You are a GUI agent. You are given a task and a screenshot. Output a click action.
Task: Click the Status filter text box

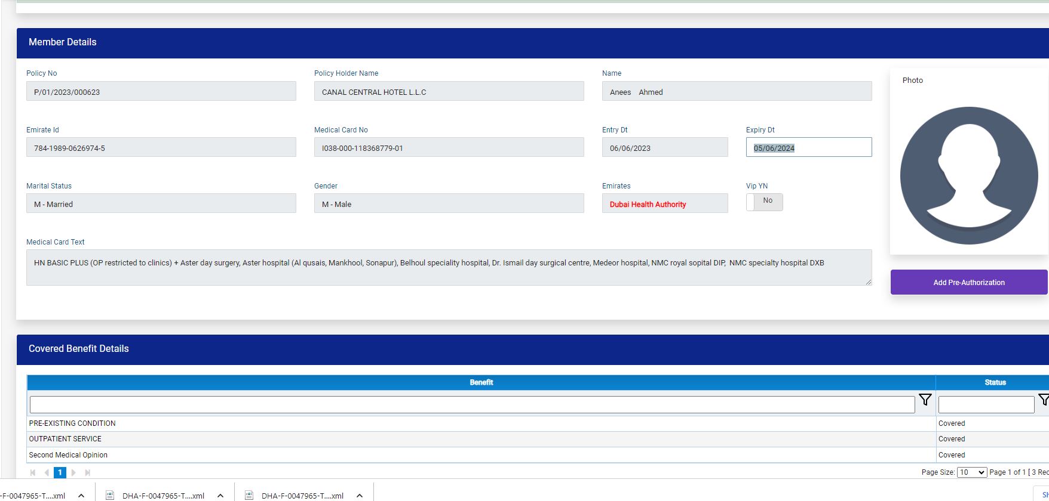[x=986, y=404]
